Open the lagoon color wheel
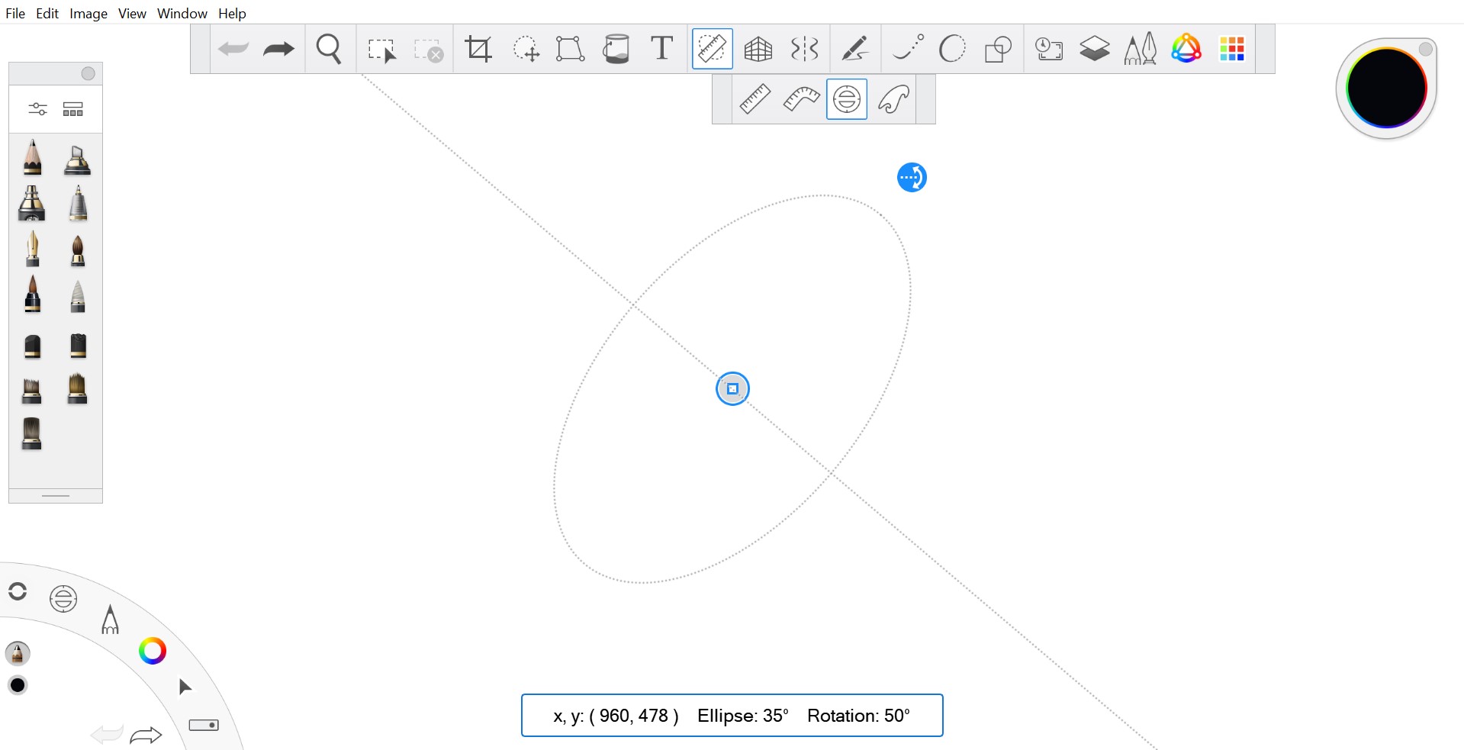 click(153, 651)
